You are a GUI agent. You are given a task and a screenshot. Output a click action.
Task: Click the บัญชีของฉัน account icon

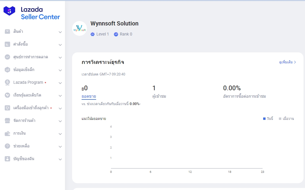point(7,159)
